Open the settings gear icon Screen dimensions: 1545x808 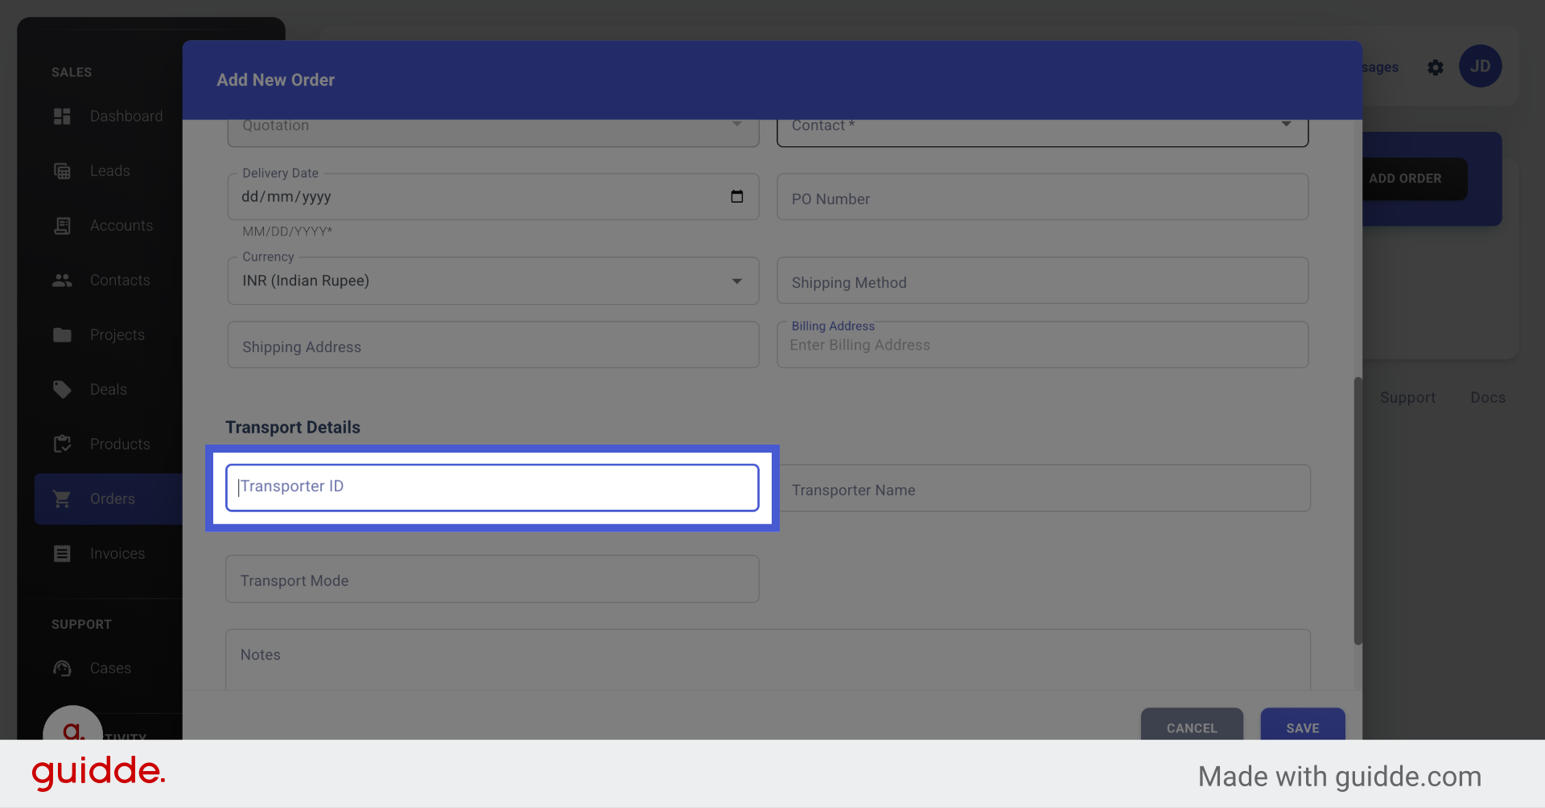tap(1436, 68)
